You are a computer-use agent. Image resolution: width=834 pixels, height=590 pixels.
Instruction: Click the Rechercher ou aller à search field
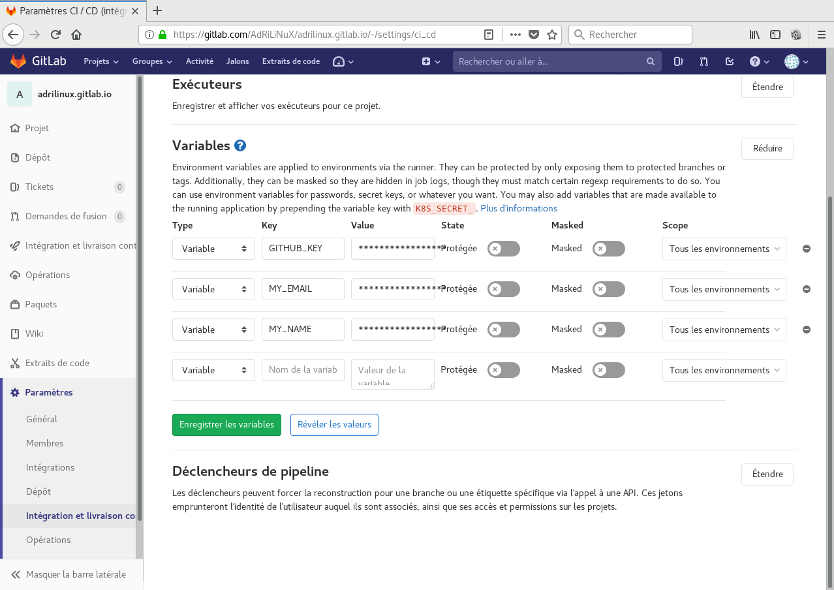point(557,61)
